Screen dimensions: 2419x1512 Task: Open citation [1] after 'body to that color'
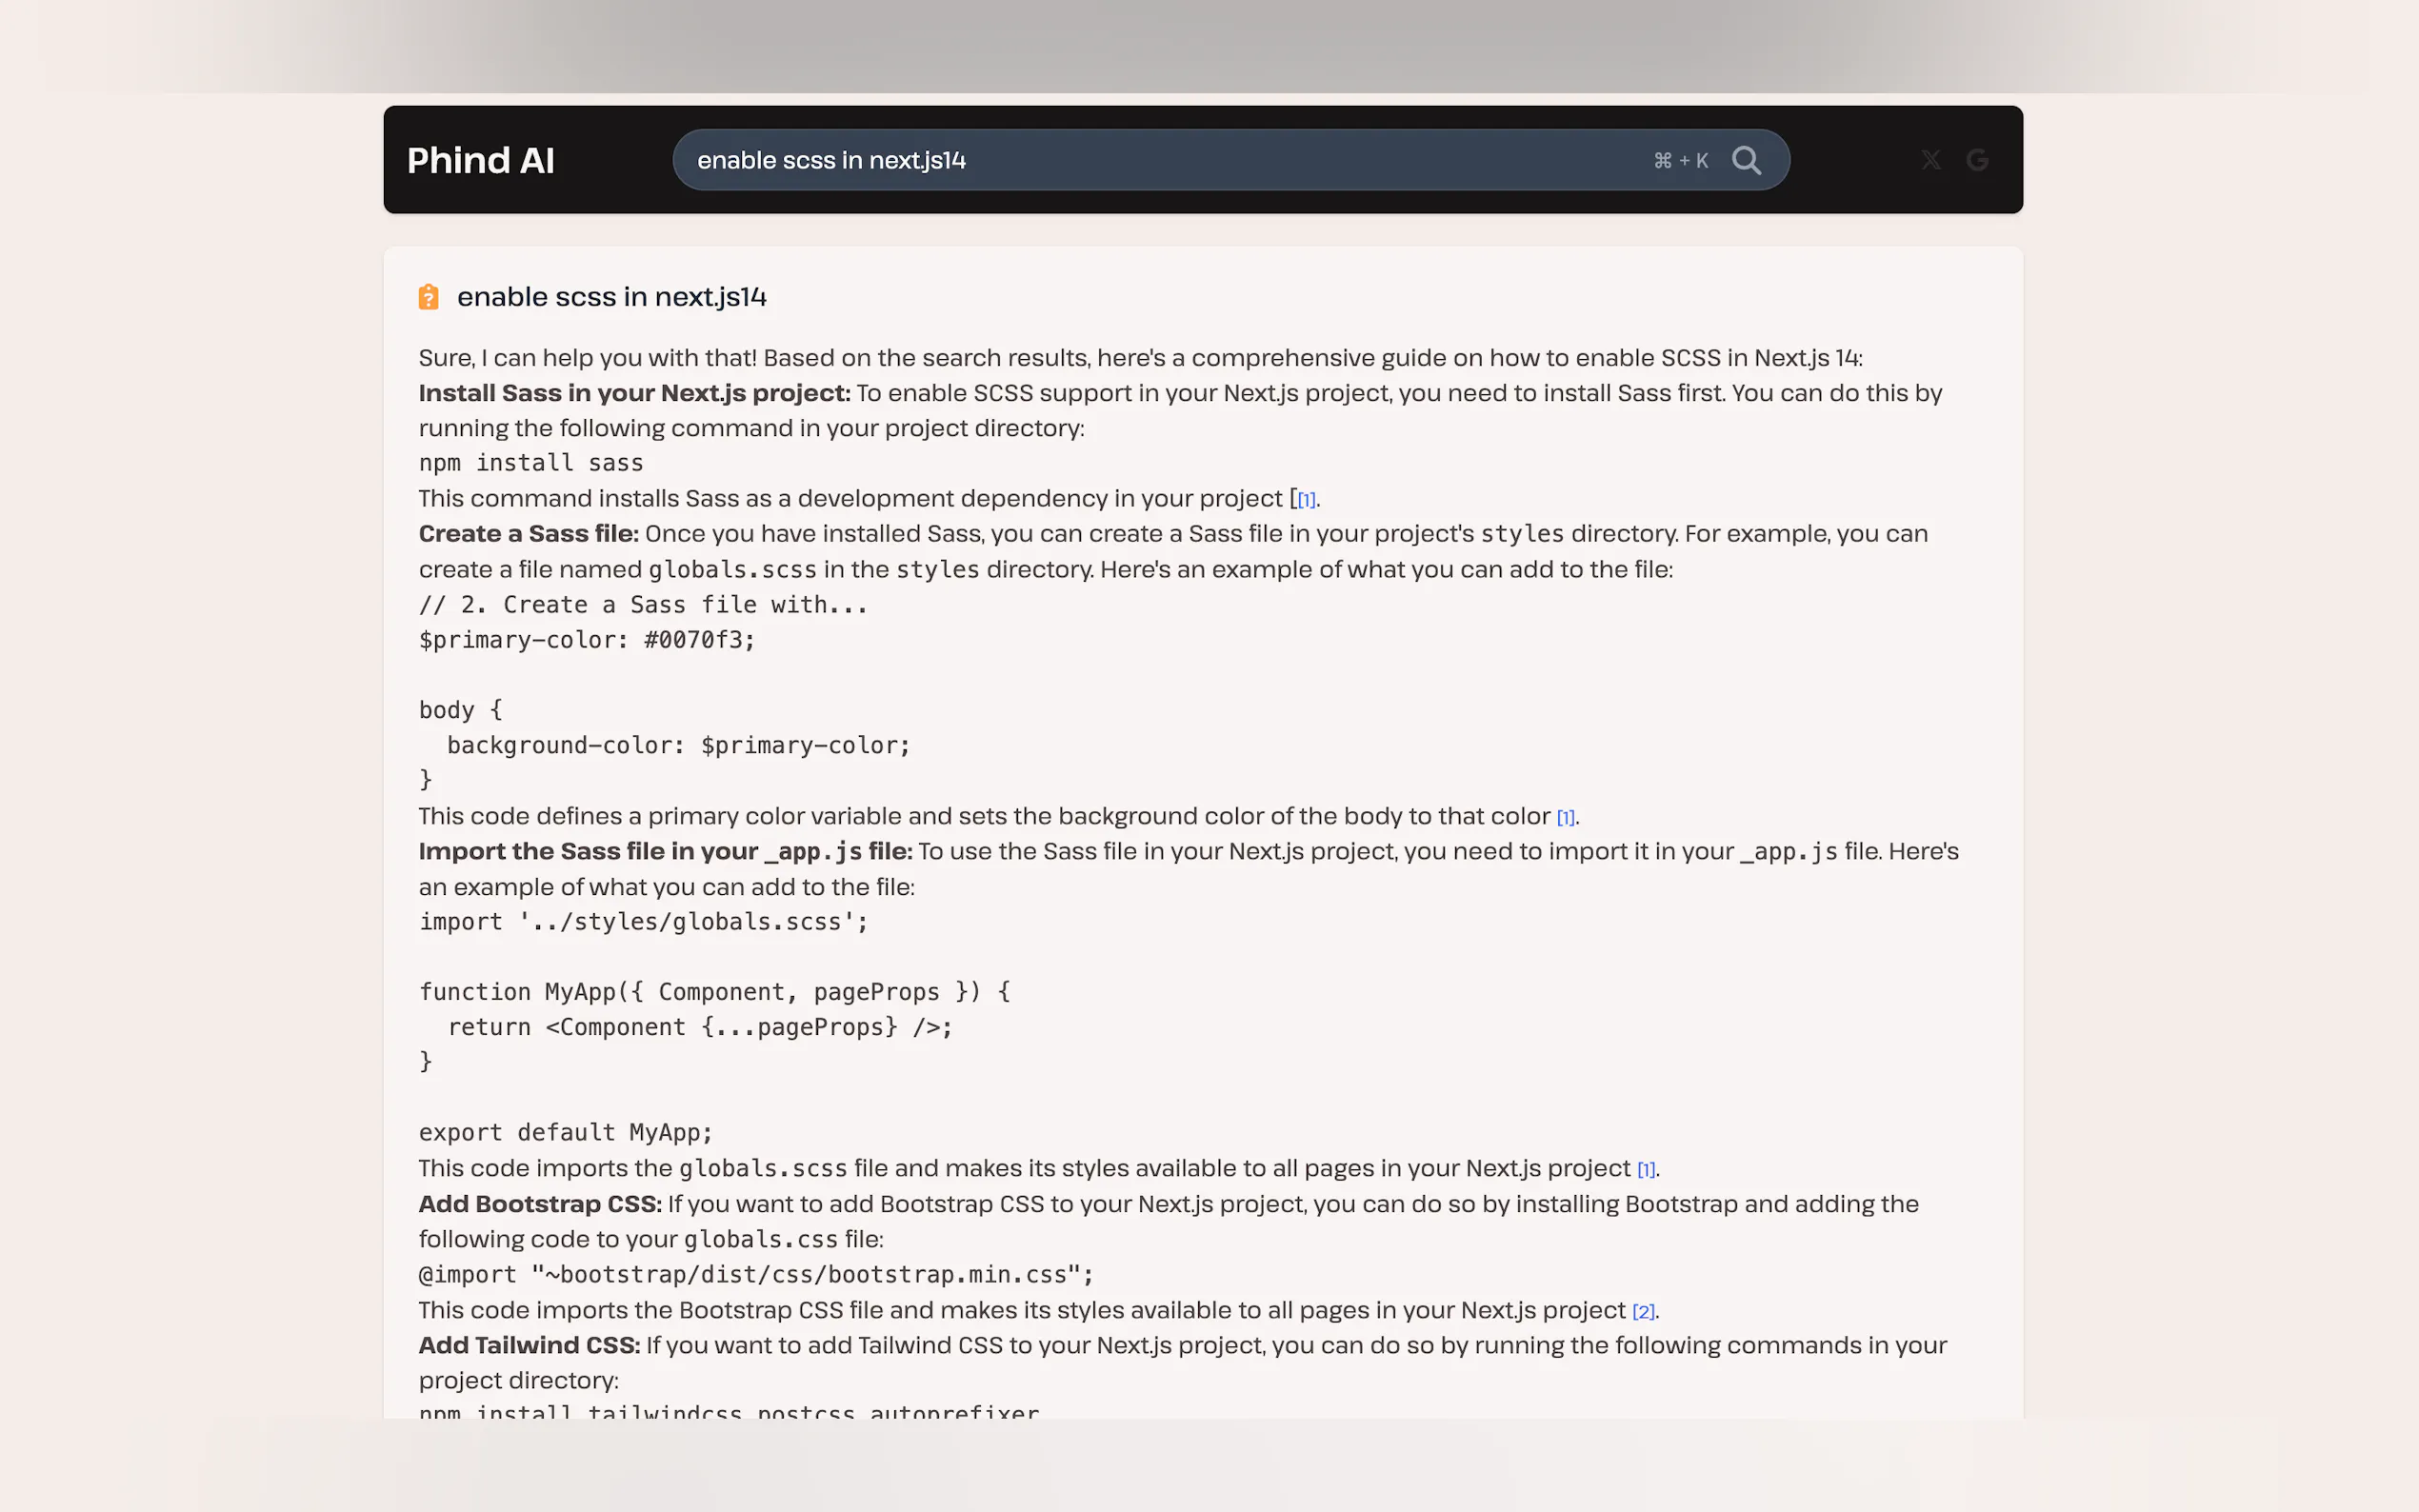pos(1565,818)
